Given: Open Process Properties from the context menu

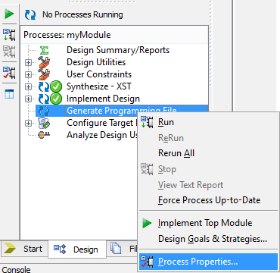Looking at the screenshot, I should [208, 262].
